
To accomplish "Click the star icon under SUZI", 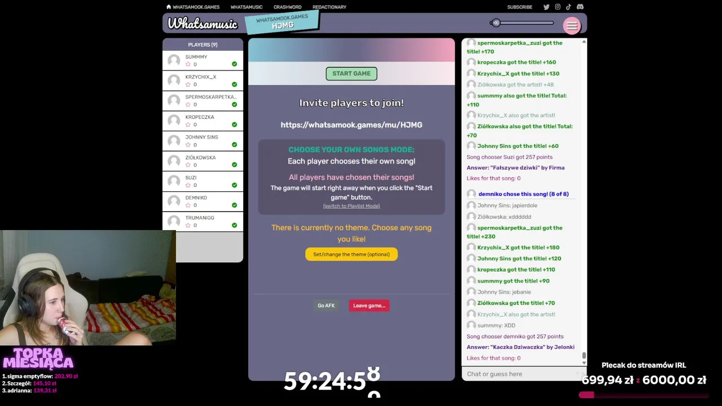I will [188, 185].
